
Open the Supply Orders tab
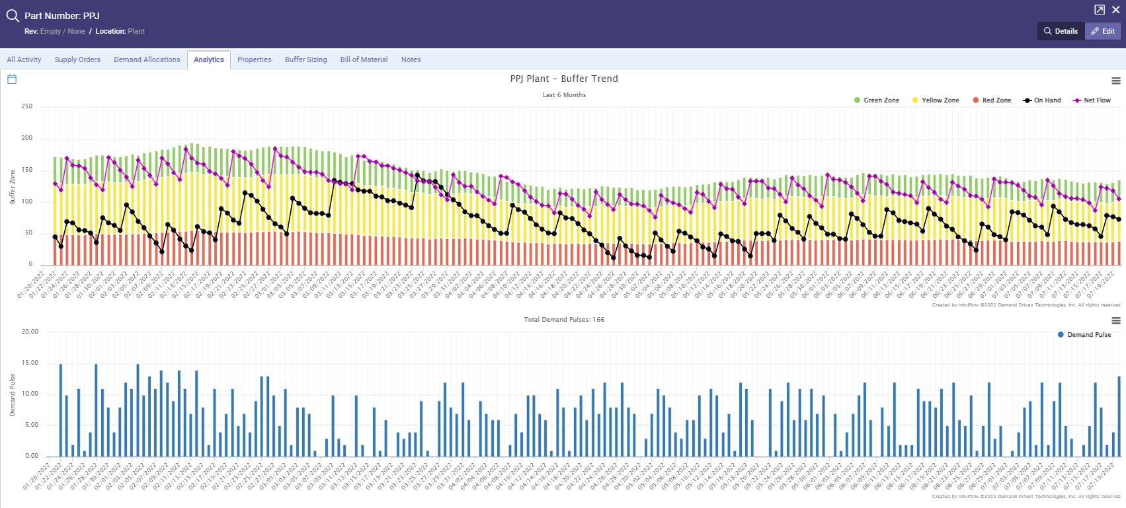(77, 59)
